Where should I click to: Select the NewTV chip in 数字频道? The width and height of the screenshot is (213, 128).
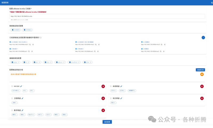[32, 115]
